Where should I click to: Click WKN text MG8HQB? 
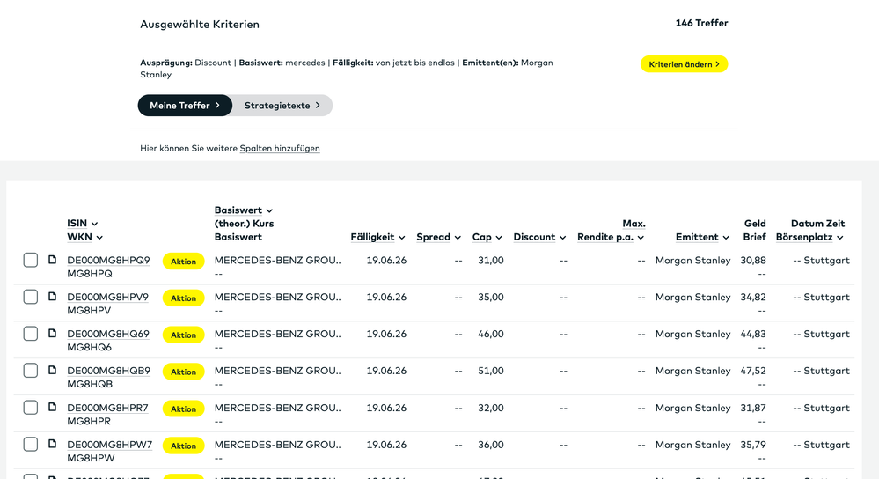click(x=90, y=384)
